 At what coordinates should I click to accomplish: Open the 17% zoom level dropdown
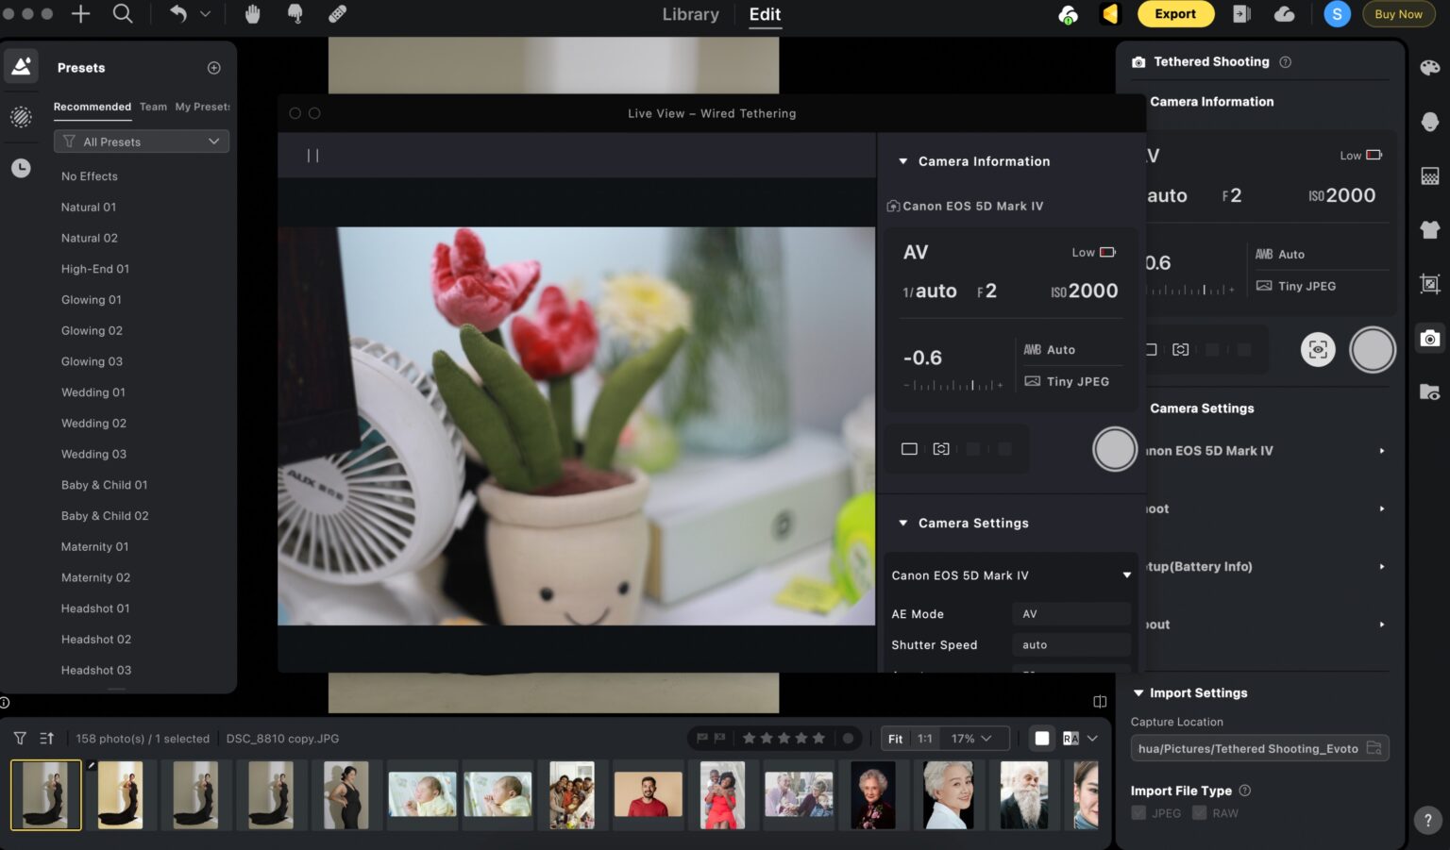971,739
